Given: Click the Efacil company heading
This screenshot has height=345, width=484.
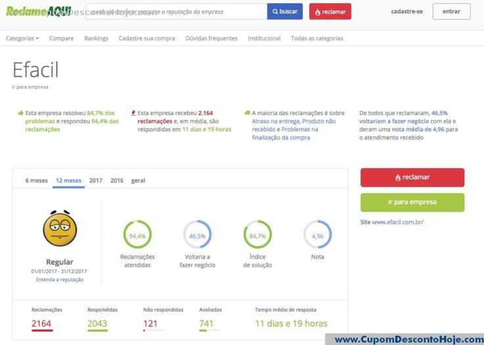Looking at the screenshot, I should pyautogui.click(x=35, y=70).
